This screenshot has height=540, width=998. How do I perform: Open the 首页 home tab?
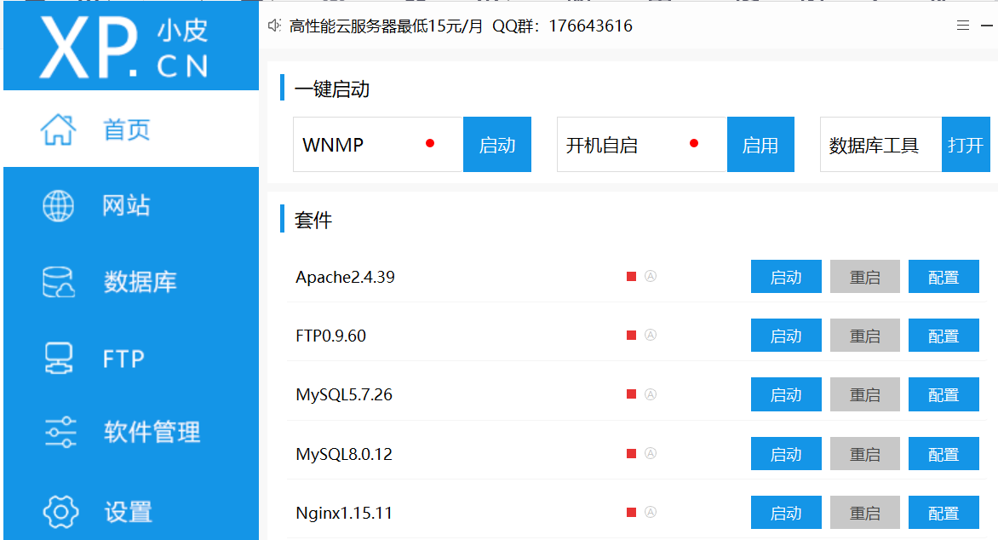[x=131, y=129]
